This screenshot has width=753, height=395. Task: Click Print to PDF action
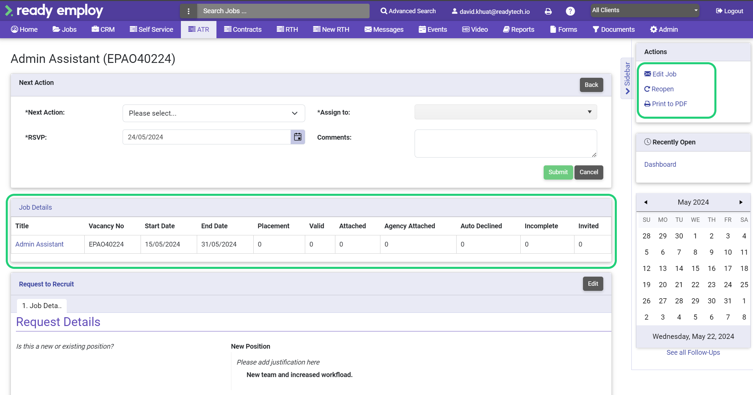click(666, 104)
